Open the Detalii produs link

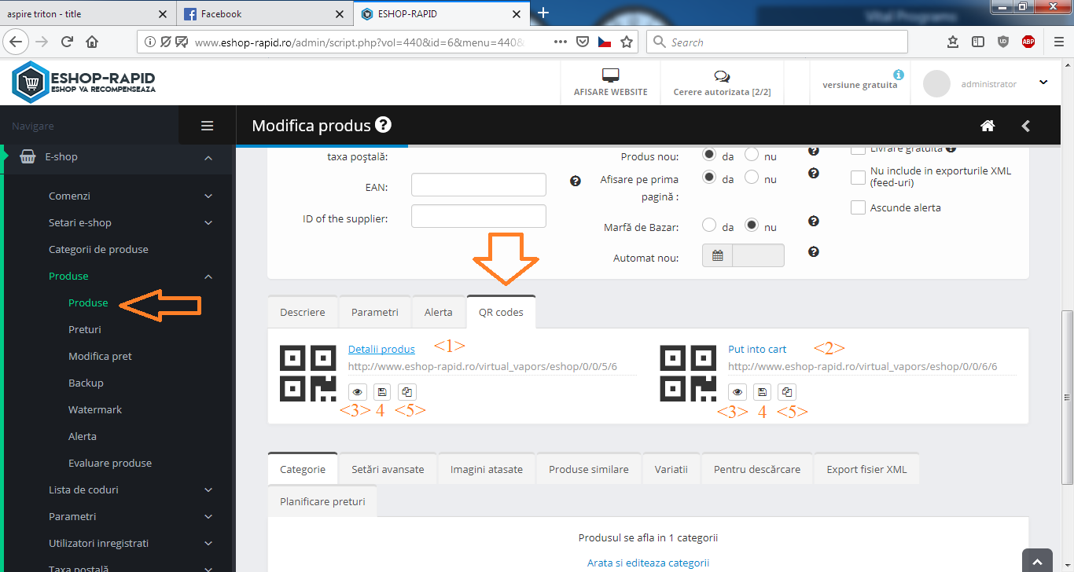coord(381,349)
